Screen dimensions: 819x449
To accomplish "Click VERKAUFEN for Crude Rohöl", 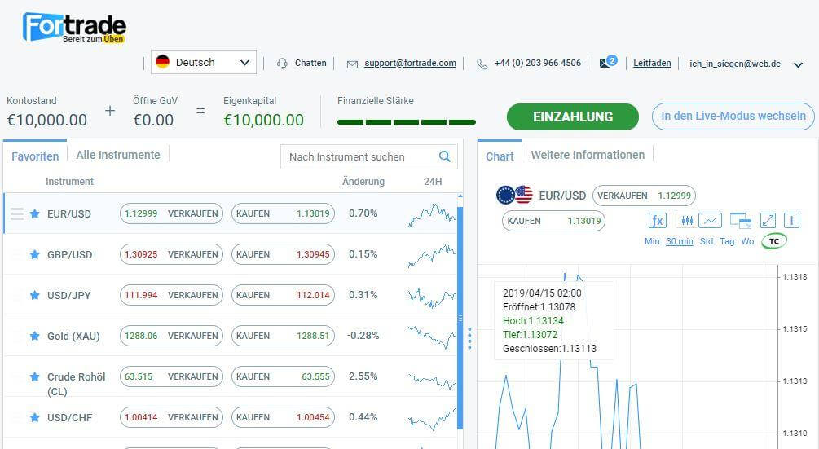I will [171, 376].
